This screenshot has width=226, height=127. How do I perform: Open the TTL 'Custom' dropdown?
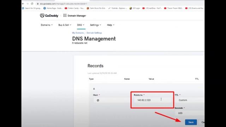[x=190, y=100]
